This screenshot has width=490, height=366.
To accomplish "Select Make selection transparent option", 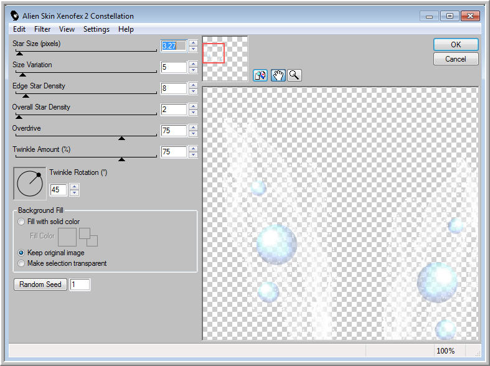I will coord(21,263).
